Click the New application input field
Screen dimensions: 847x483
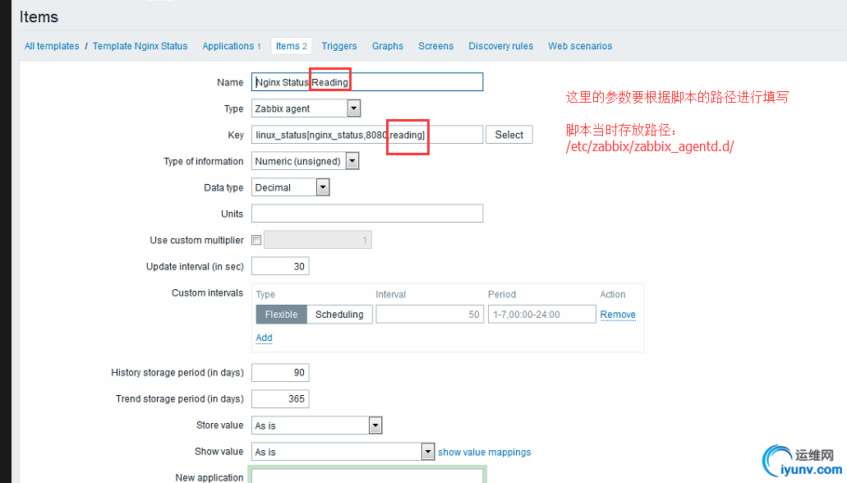tap(367, 476)
